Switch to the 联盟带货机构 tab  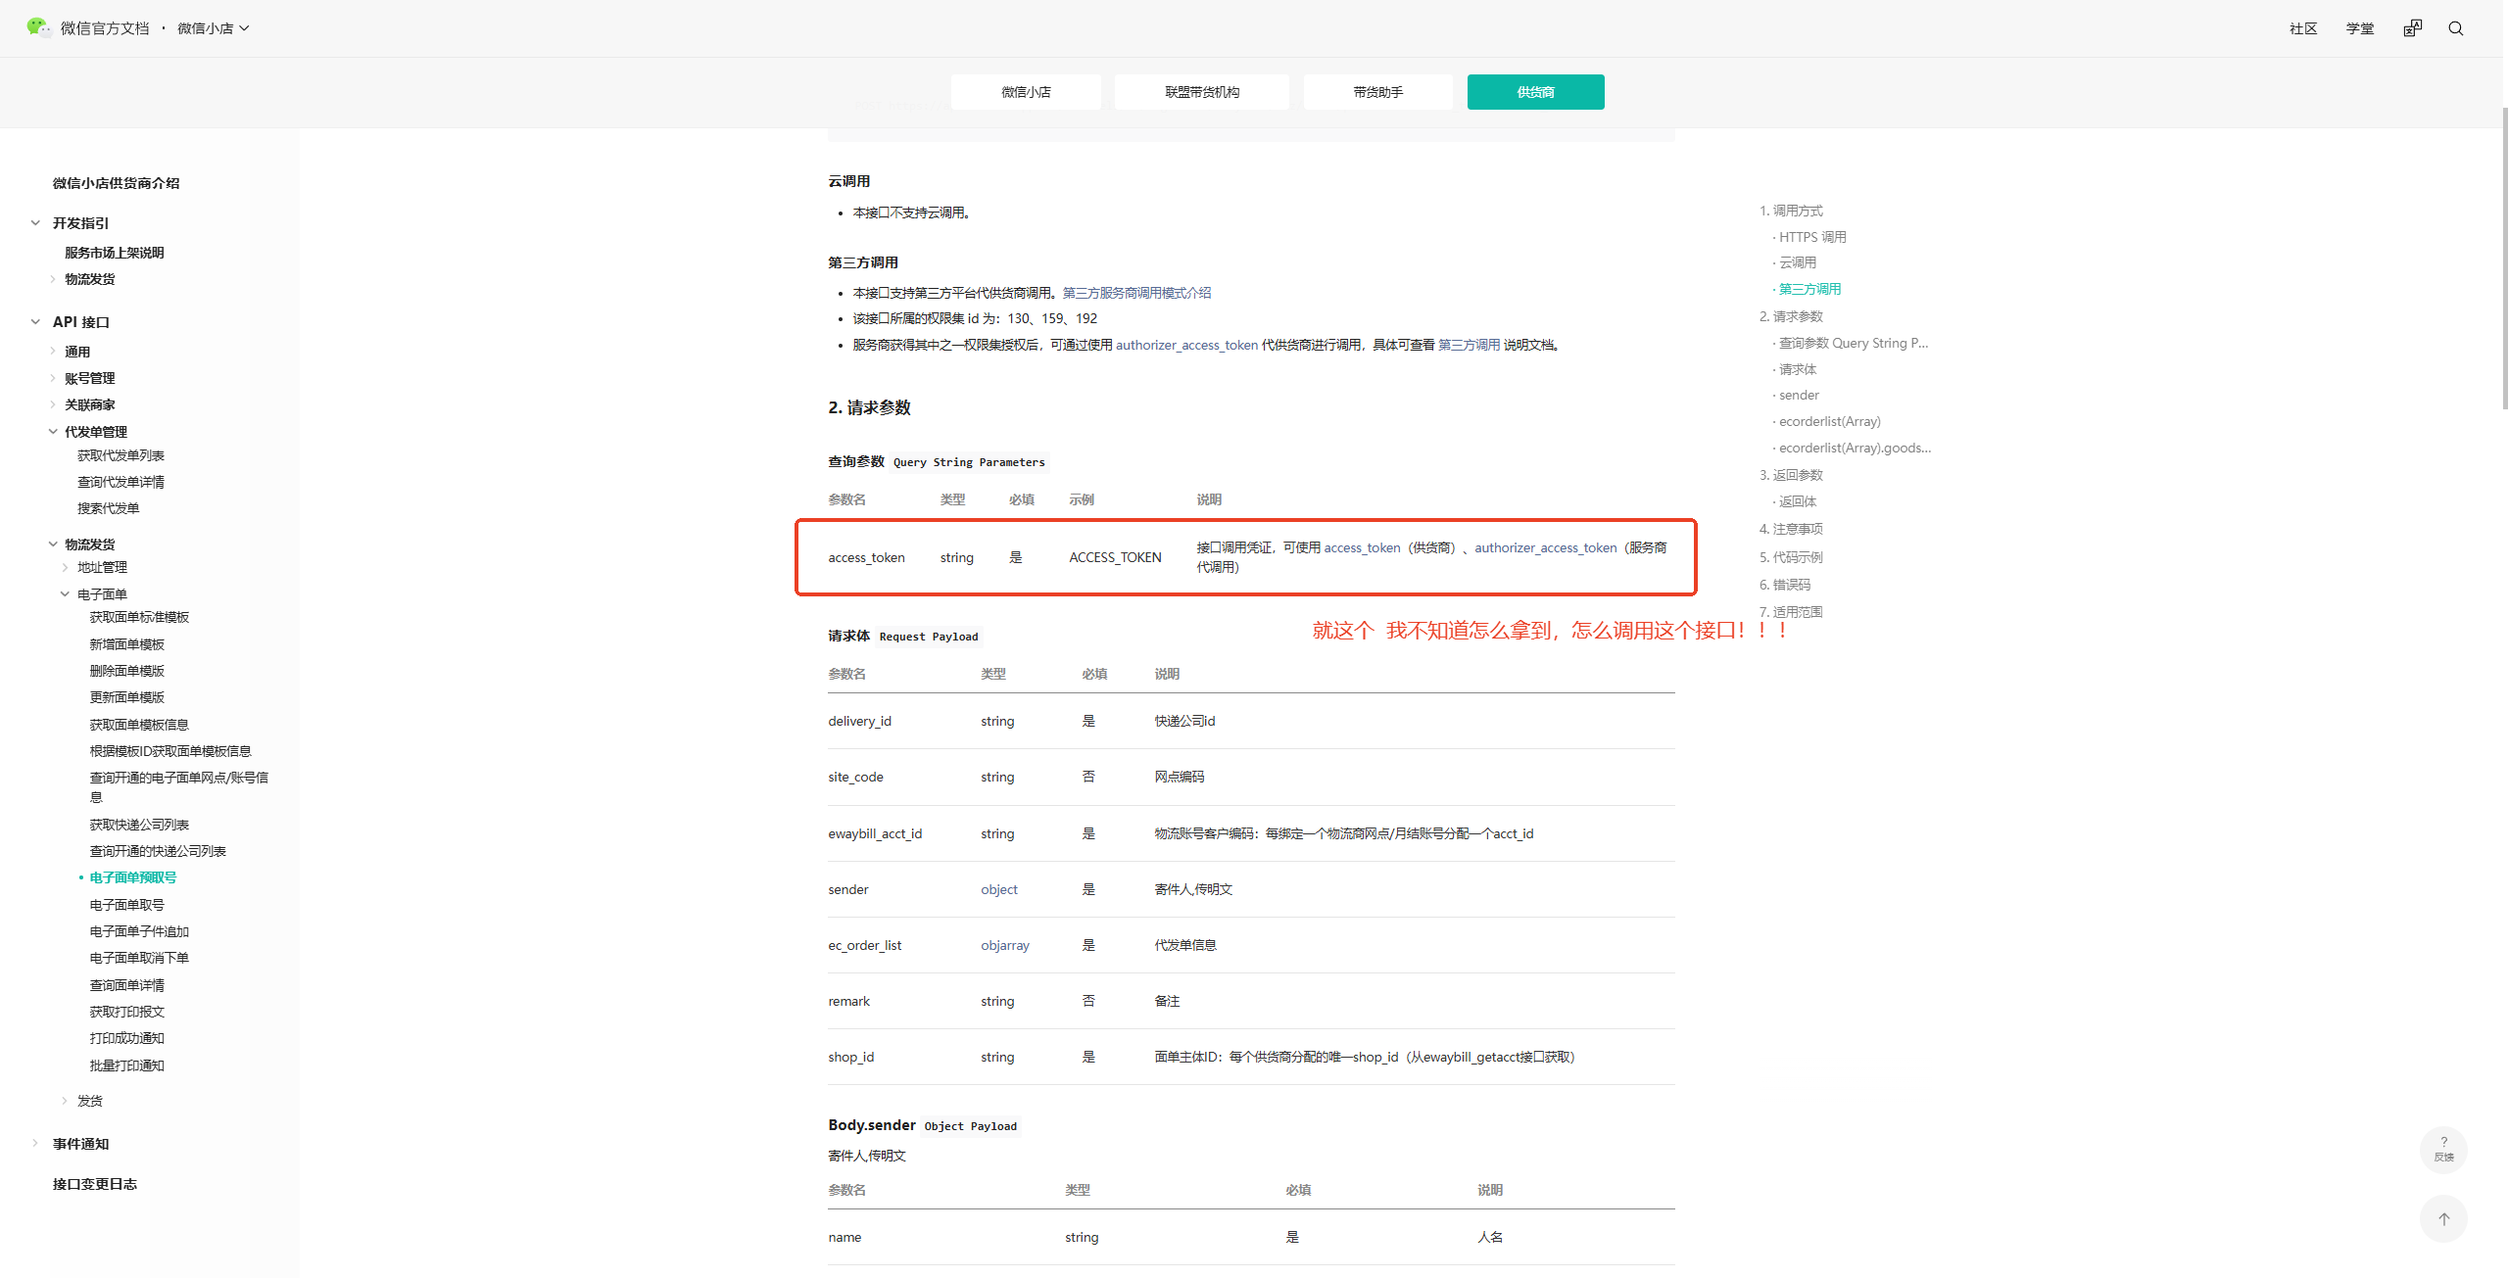click(x=1201, y=92)
